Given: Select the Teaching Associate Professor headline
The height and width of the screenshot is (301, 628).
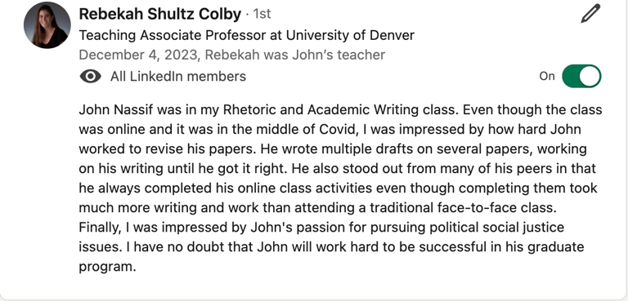Looking at the screenshot, I should (246, 36).
